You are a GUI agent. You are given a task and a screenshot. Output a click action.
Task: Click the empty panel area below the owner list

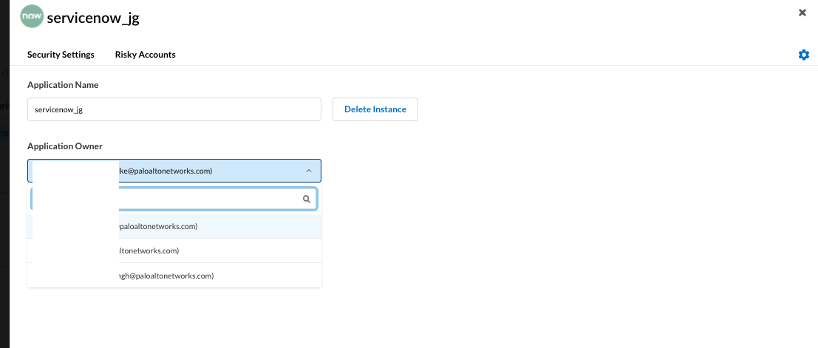click(x=443, y=318)
